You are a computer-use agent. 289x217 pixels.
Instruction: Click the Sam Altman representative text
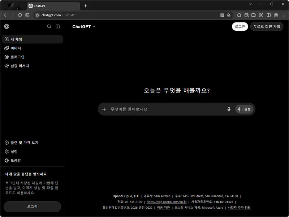pyautogui.click(x=162, y=196)
